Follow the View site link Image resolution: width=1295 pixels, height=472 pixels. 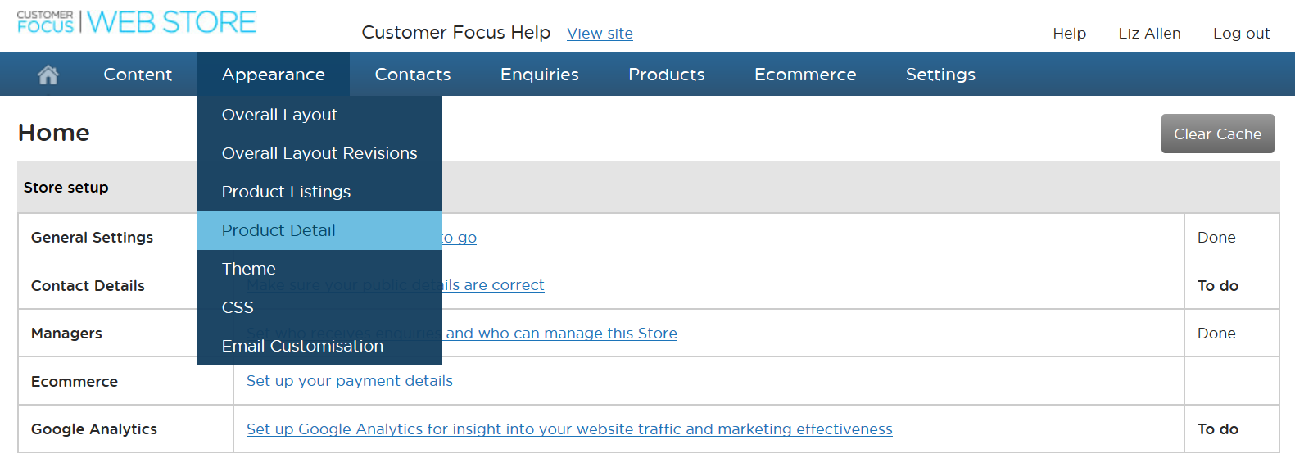600,34
